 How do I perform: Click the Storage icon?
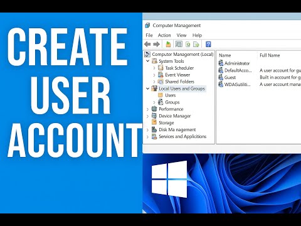click(x=154, y=122)
